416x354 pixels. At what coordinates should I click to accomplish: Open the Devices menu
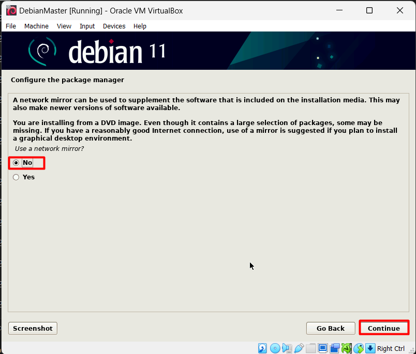coord(114,26)
